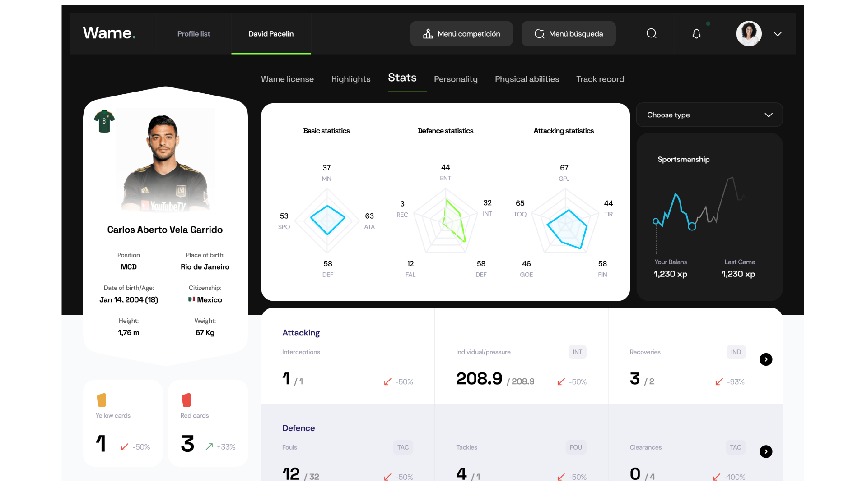Open the Track record tab
The height and width of the screenshot is (487, 867).
click(x=600, y=79)
